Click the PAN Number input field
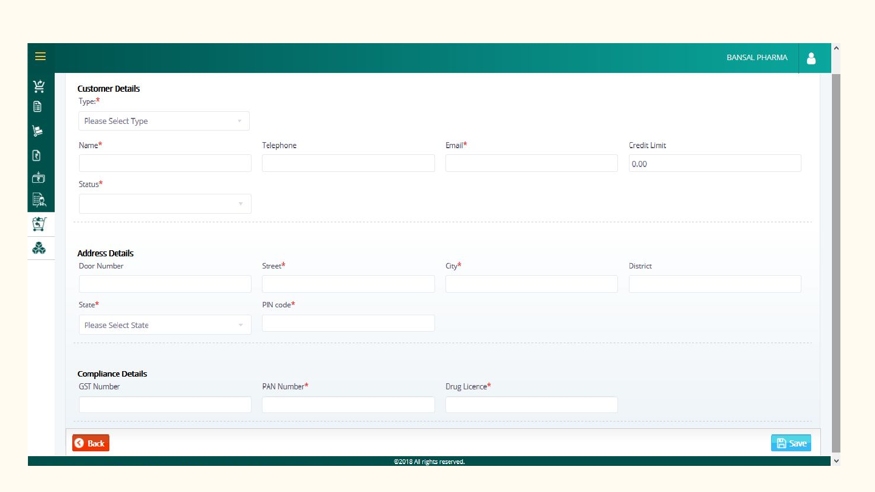Image resolution: width=875 pixels, height=492 pixels. pyautogui.click(x=348, y=405)
